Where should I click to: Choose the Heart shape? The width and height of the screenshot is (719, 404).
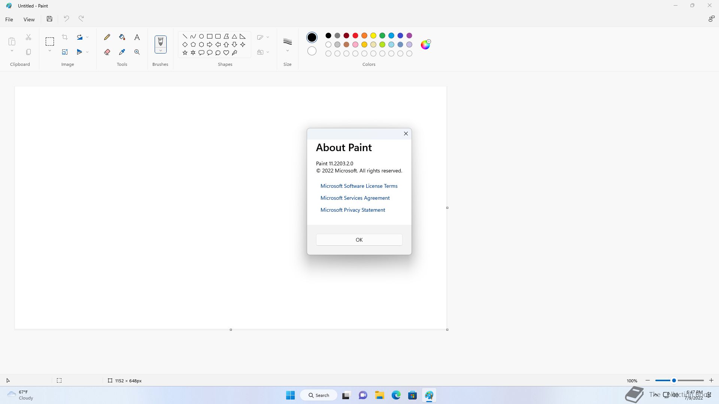(226, 53)
